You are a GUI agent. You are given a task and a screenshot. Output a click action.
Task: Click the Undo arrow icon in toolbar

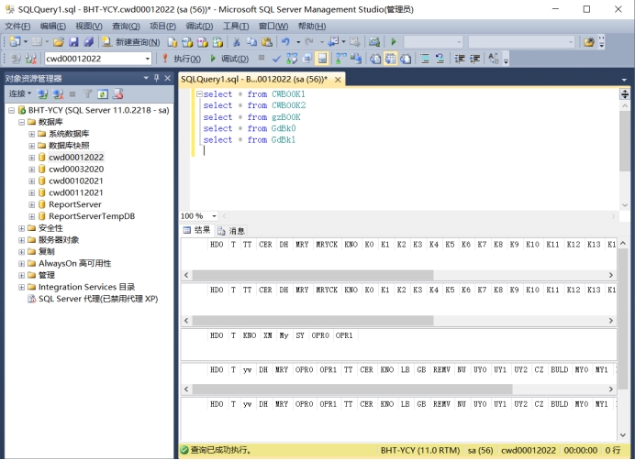click(285, 42)
